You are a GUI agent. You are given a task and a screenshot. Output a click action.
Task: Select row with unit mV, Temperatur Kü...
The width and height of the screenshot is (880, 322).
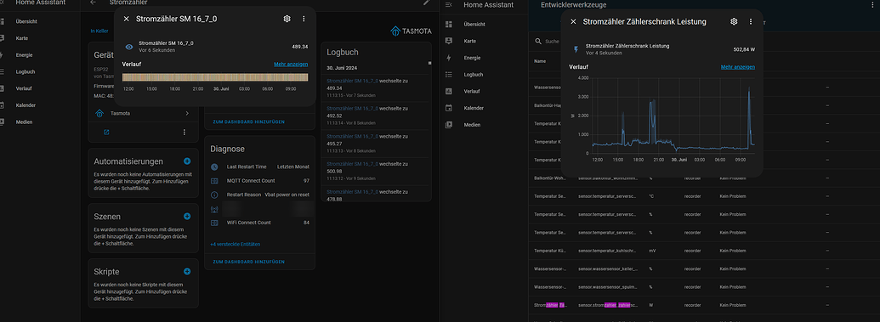tap(704, 250)
